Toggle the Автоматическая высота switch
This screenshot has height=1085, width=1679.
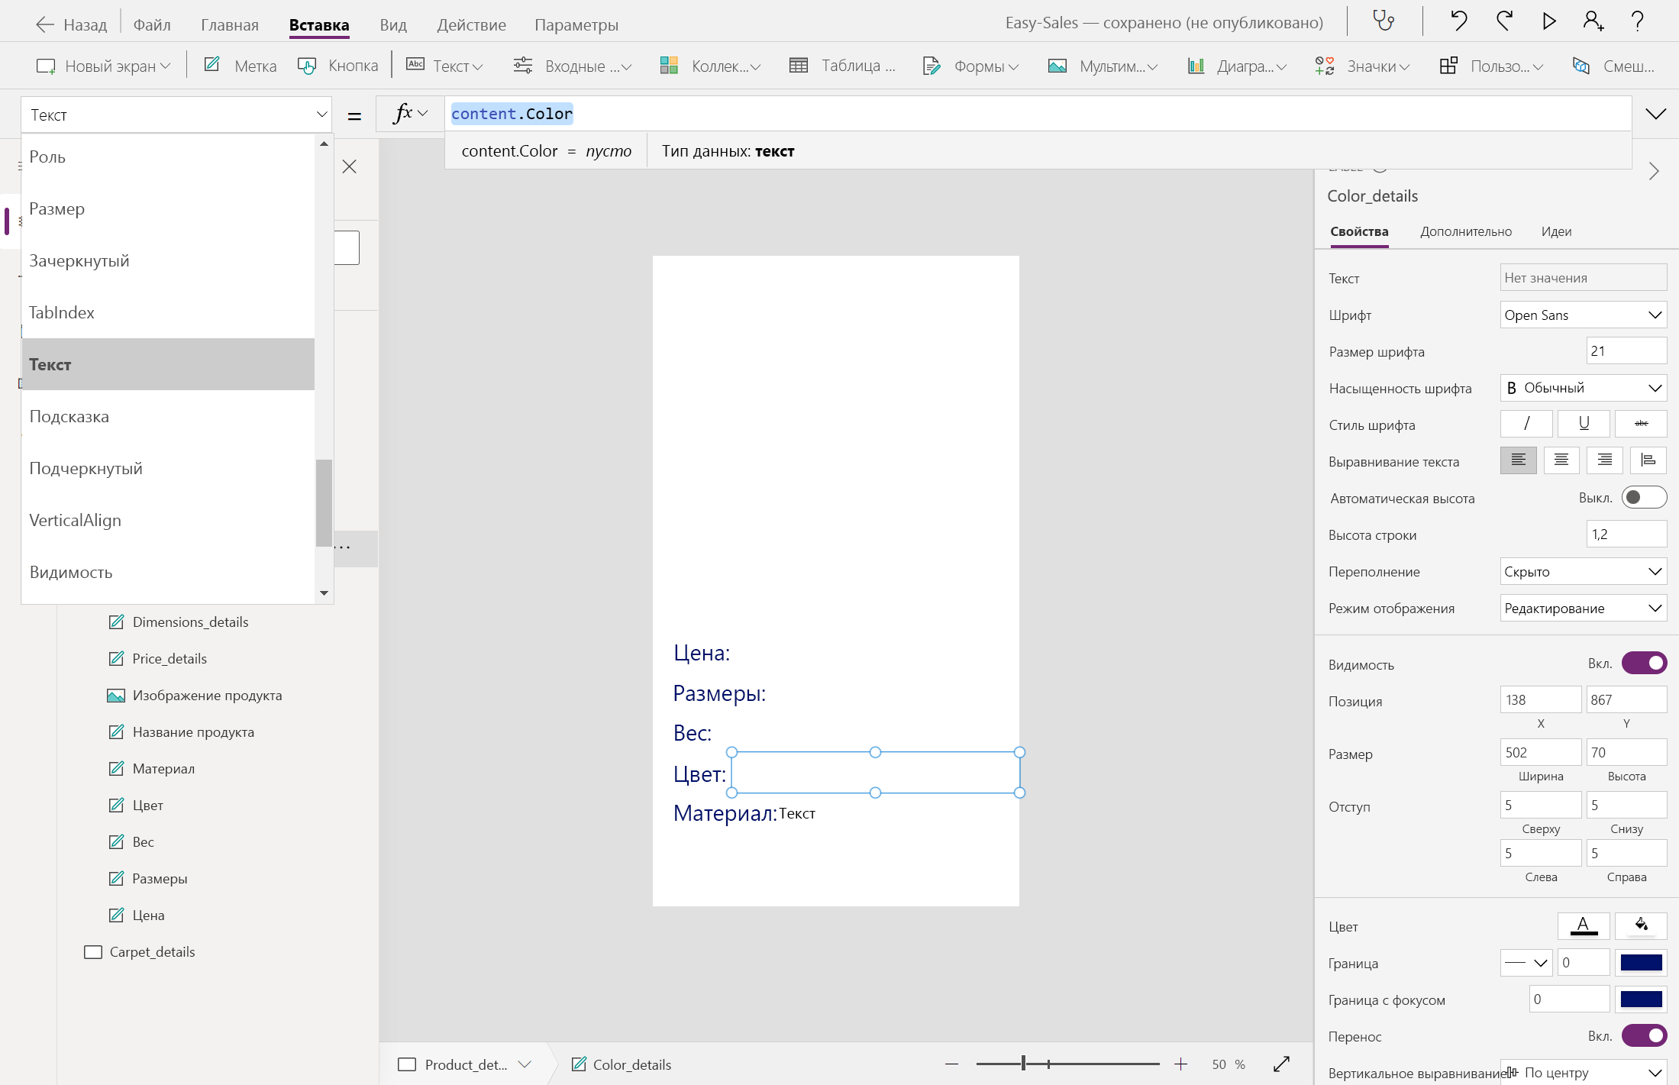(x=1643, y=498)
